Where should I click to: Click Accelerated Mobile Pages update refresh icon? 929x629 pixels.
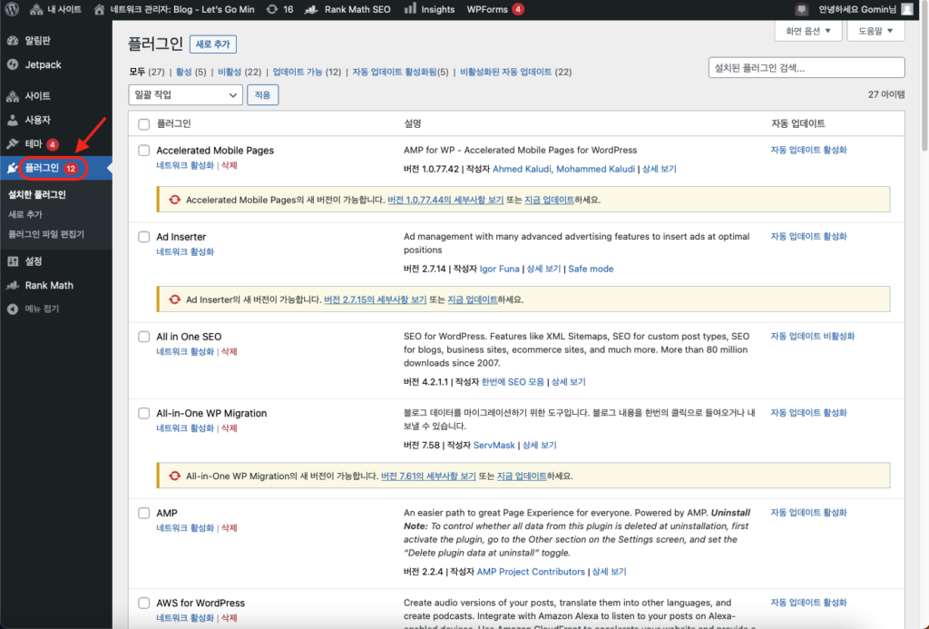tap(174, 200)
